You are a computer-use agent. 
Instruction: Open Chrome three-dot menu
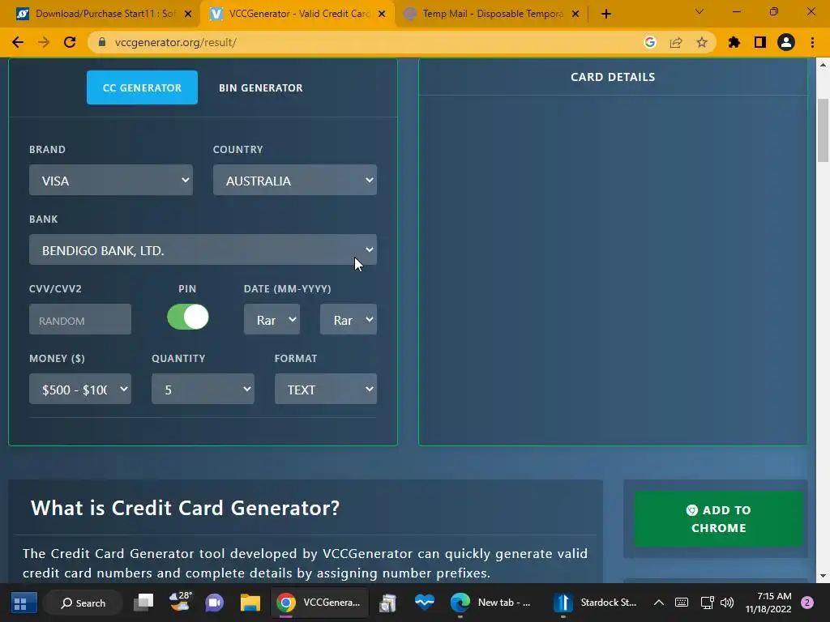(812, 42)
